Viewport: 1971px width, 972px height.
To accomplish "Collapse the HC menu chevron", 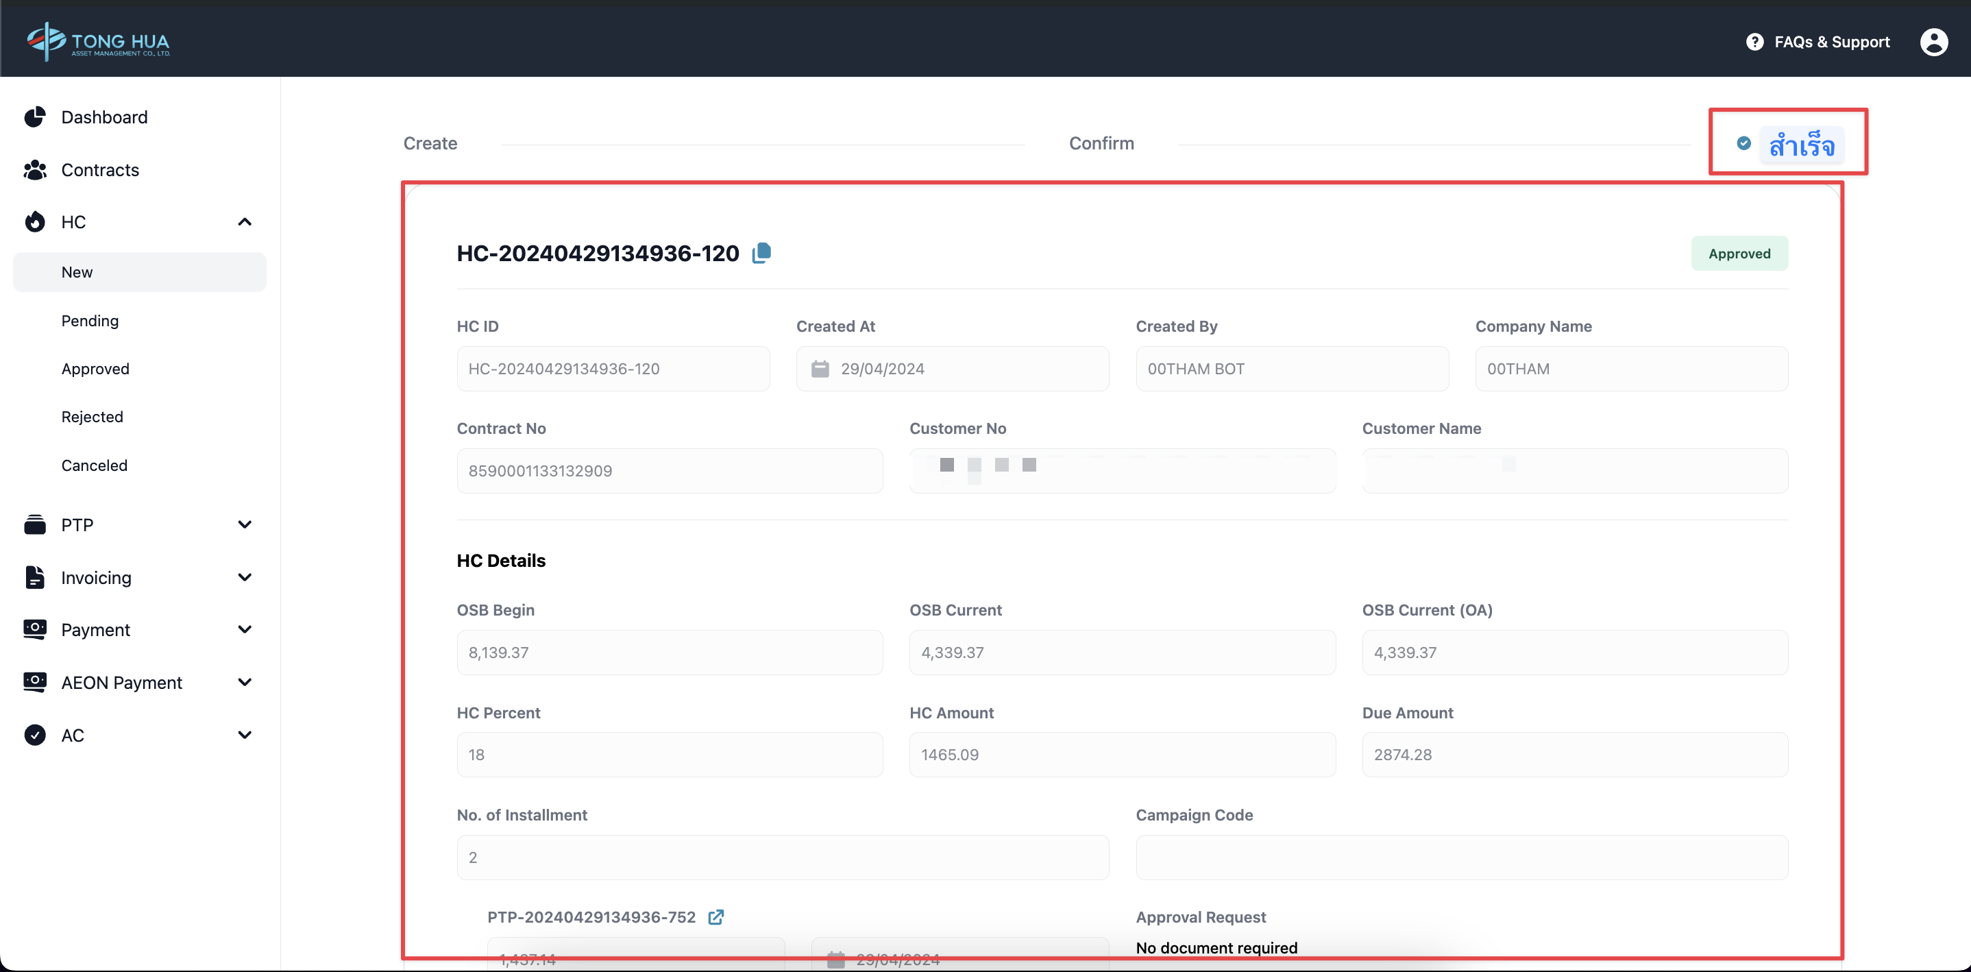I will 245,222.
